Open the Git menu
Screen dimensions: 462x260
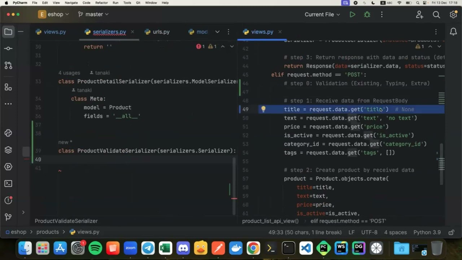tap(138, 3)
